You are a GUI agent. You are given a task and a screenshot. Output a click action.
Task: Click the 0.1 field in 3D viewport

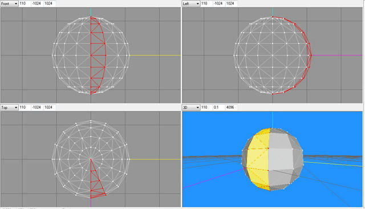pyautogui.click(x=218, y=107)
